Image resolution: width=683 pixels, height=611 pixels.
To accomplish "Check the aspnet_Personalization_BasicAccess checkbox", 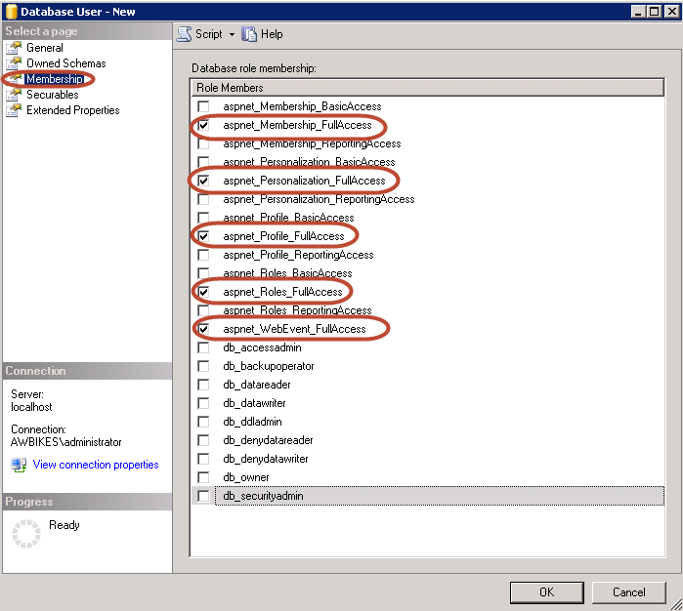I will (203, 162).
